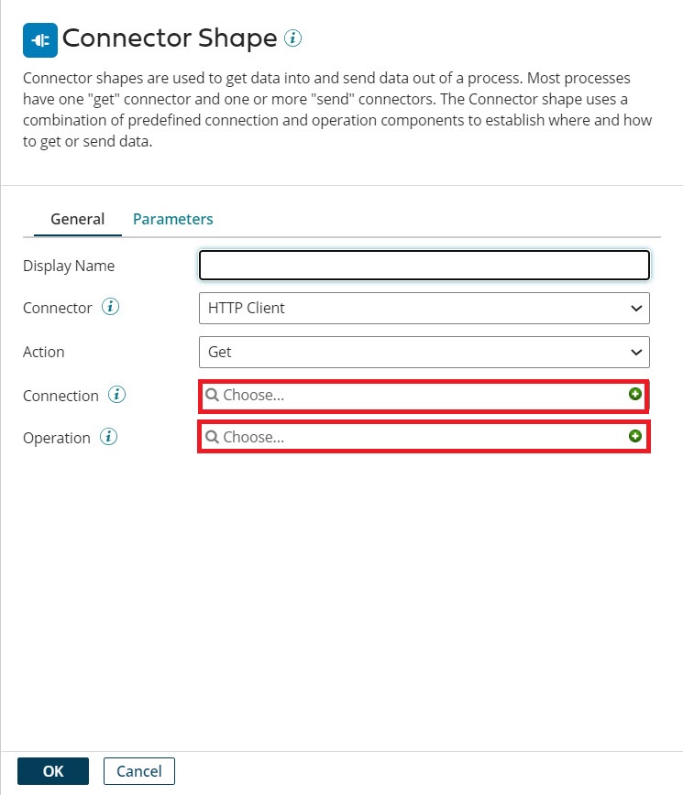Select the General tab
The height and width of the screenshot is (795, 683).
coord(77,219)
